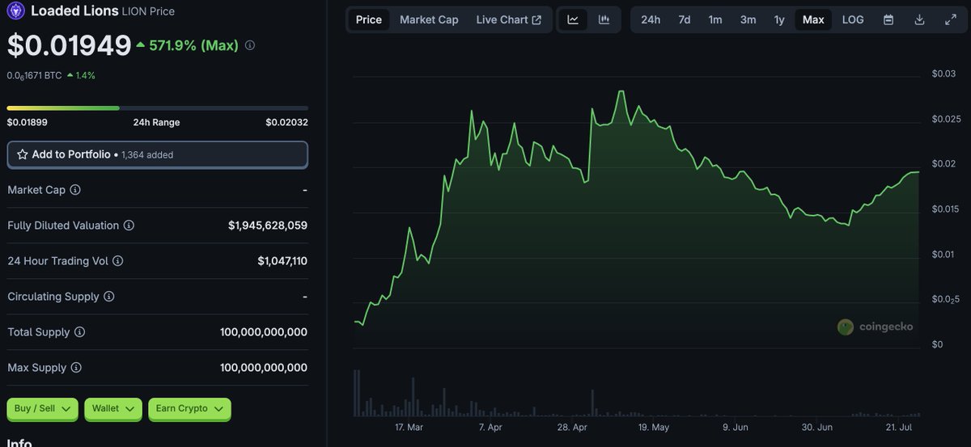Toggle the LOG scale option

tap(853, 19)
